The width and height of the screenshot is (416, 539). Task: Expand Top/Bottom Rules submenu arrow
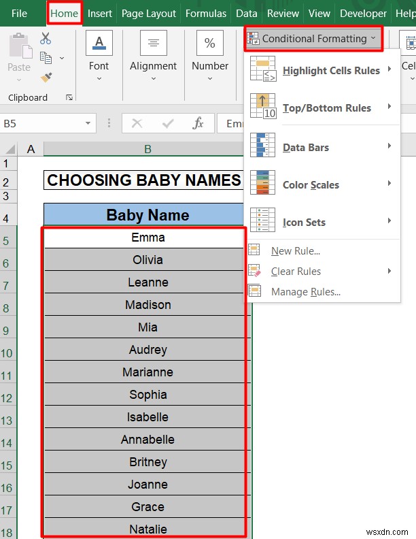(x=389, y=106)
